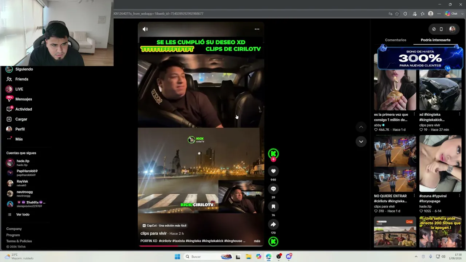Viewport: 466px width, 262px height.
Task: Expand the Más menu in the sidebar
Action: click(19, 139)
